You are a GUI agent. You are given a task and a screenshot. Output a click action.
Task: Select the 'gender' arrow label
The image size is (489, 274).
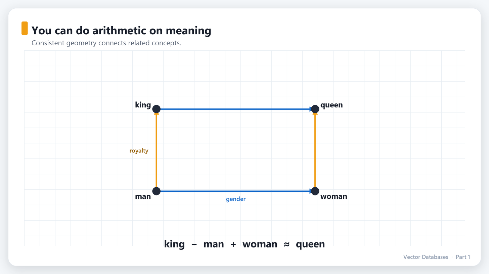(236, 199)
